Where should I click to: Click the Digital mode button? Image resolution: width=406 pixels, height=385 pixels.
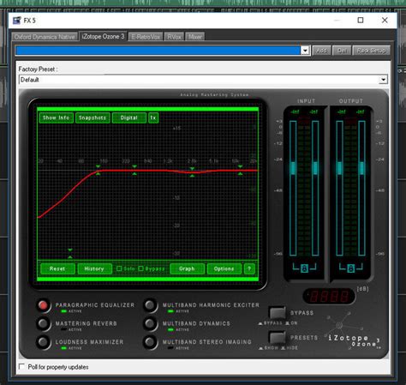pyautogui.click(x=129, y=117)
